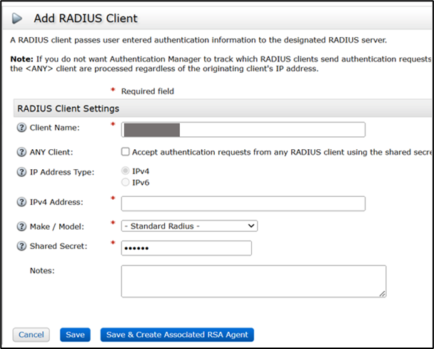Select the IPv4 radio button
The image size is (434, 349).
(x=126, y=171)
